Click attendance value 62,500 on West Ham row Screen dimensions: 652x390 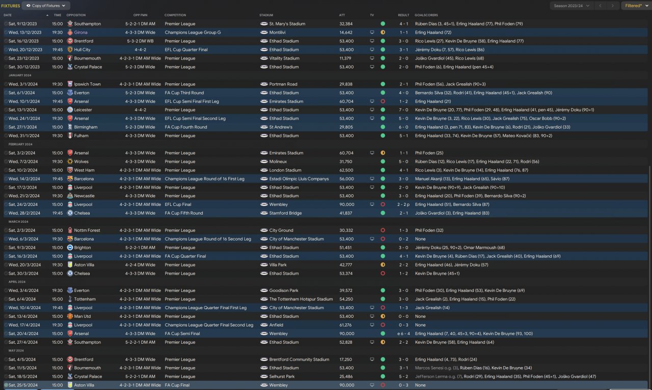tap(346, 170)
